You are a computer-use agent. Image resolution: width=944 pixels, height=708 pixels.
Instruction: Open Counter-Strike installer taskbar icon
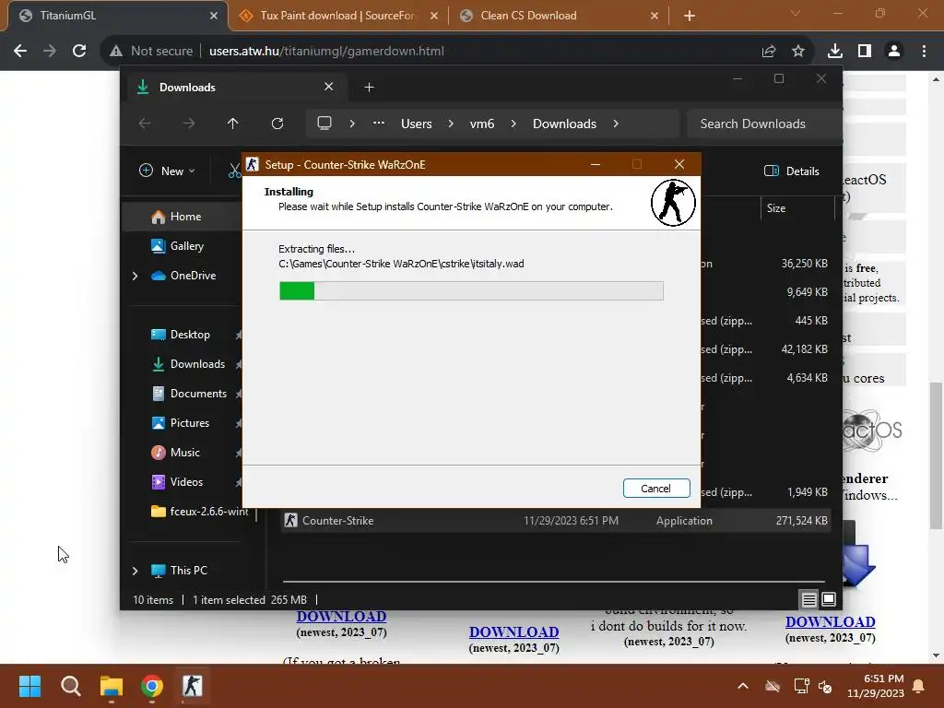point(193,686)
